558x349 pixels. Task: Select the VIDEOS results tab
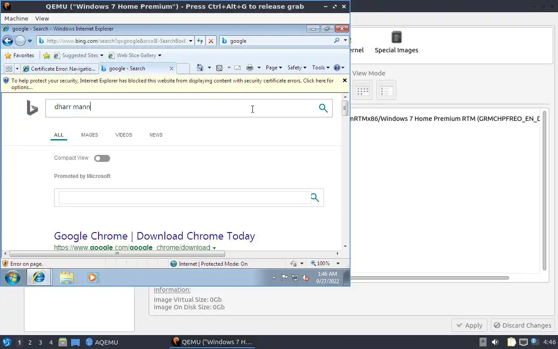pyautogui.click(x=124, y=135)
